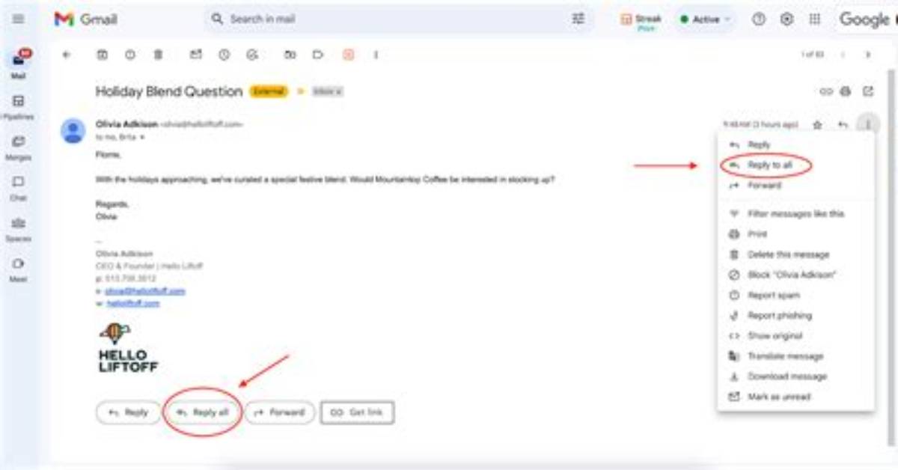Click reply arrow in message header
The image size is (898, 470).
(843, 125)
